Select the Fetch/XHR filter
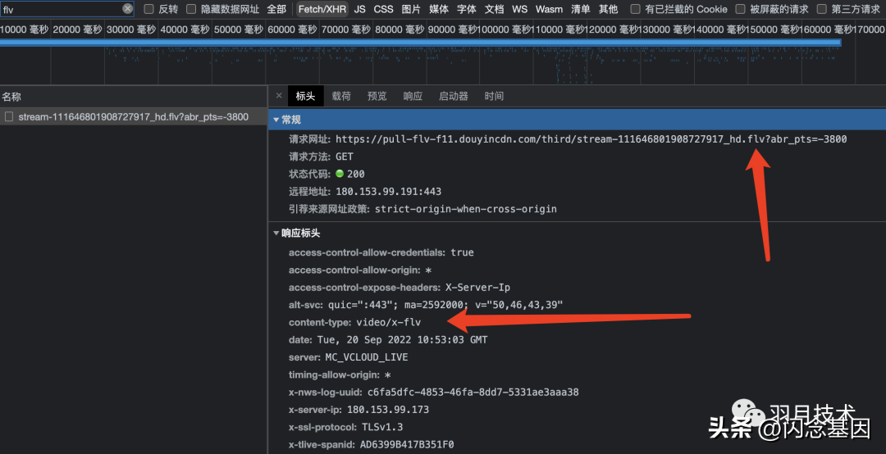Screen dimensions: 886x454 point(322,9)
